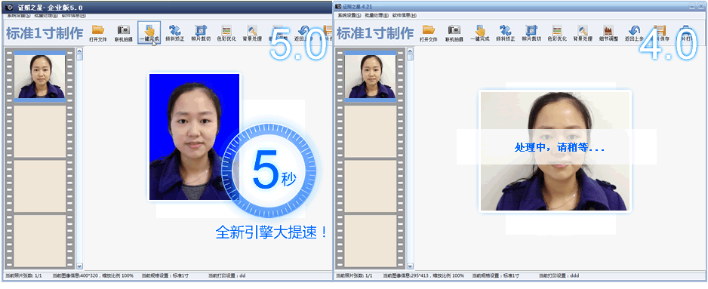Select 照片裁切 crop tool in 5.0 window
708x289 pixels.
click(x=201, y=33)
